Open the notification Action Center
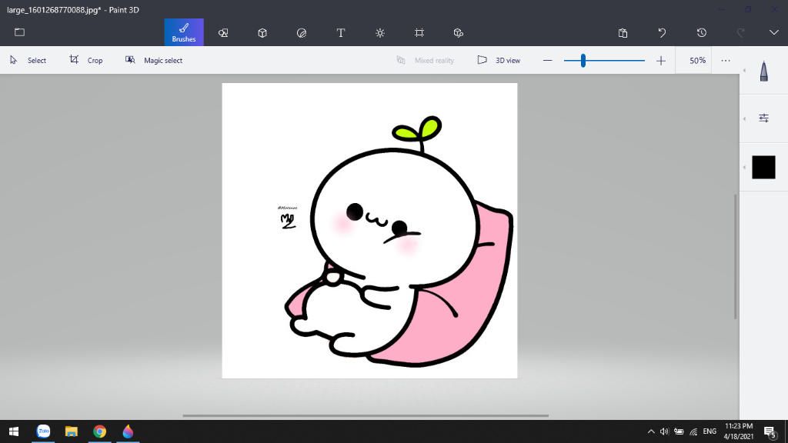The image size is (788, 443). click(770, 431)
